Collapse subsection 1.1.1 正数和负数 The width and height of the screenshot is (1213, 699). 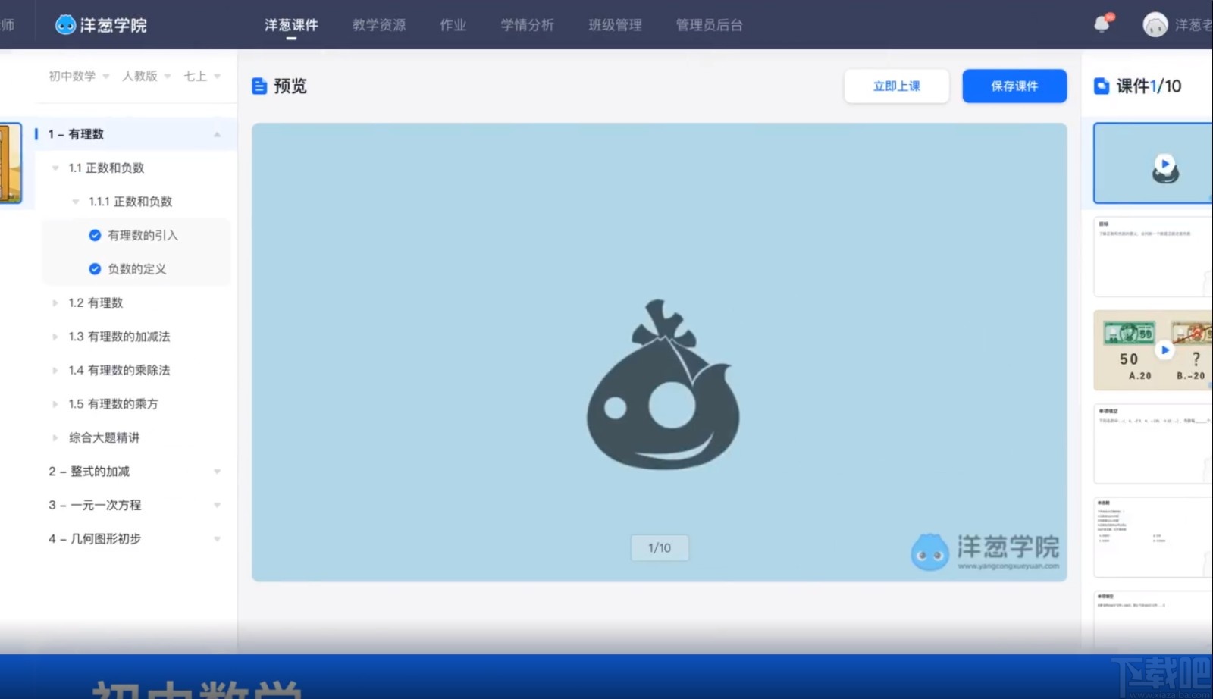(x=75, y=202)
